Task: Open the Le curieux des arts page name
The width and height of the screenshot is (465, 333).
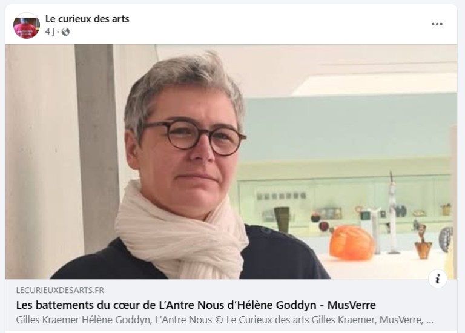Action: [87, 19]
